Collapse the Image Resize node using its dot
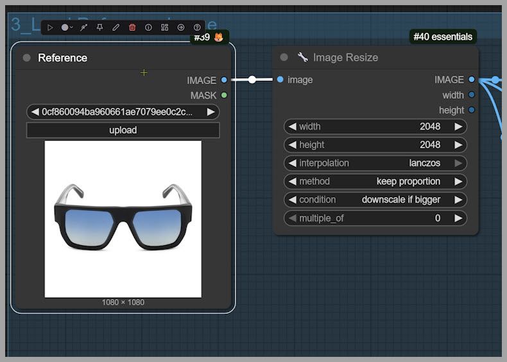Screen dimensions: 507x362 (x=284, y=58)
